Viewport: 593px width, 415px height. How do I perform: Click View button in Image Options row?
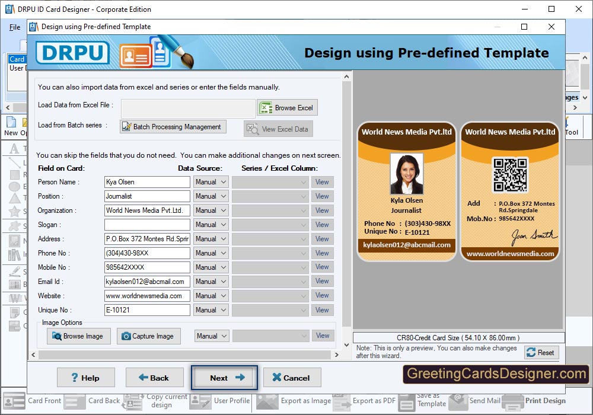pos(323,336)
